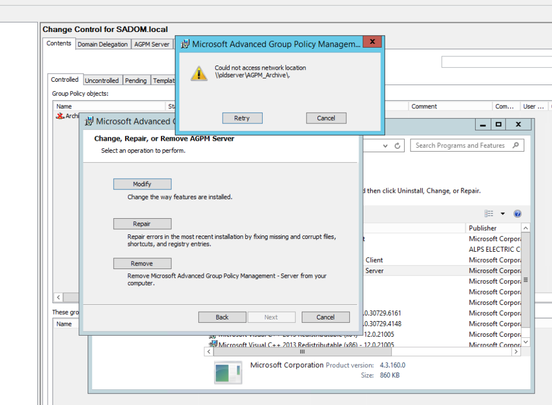Open the address bar dropdown chevron
The height and width of the screenshot is (405, 552).
coord(385,145)
